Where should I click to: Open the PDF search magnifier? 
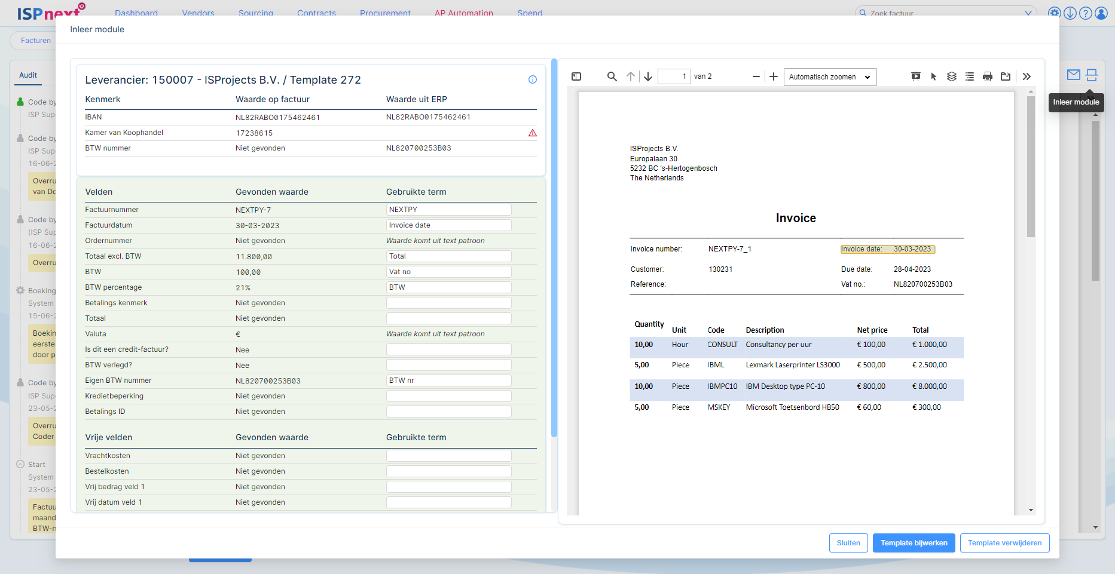612,76
